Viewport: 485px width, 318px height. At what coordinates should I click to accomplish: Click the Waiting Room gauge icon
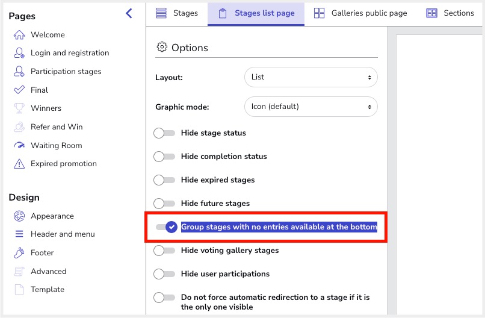19,145
